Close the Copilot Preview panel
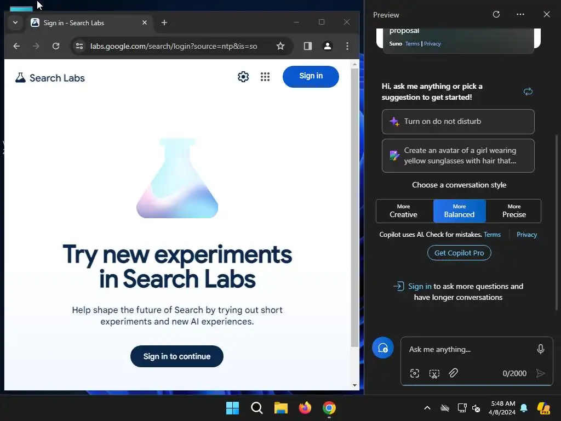 coord(547,14)
